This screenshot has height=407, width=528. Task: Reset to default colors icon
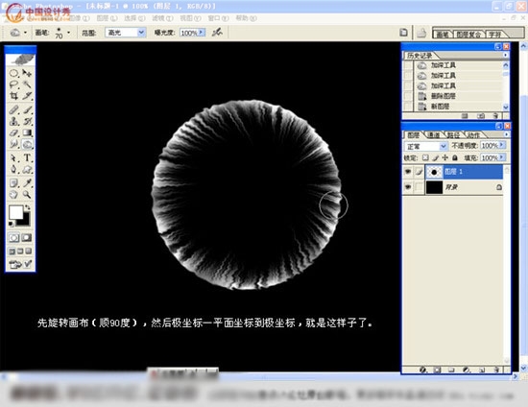click(12, 224)
